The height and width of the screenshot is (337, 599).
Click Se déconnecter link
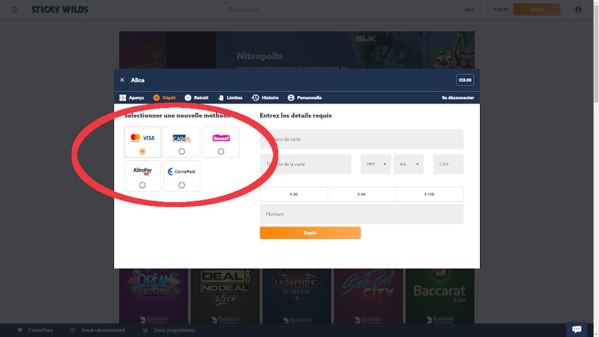(x=457, y=98)
